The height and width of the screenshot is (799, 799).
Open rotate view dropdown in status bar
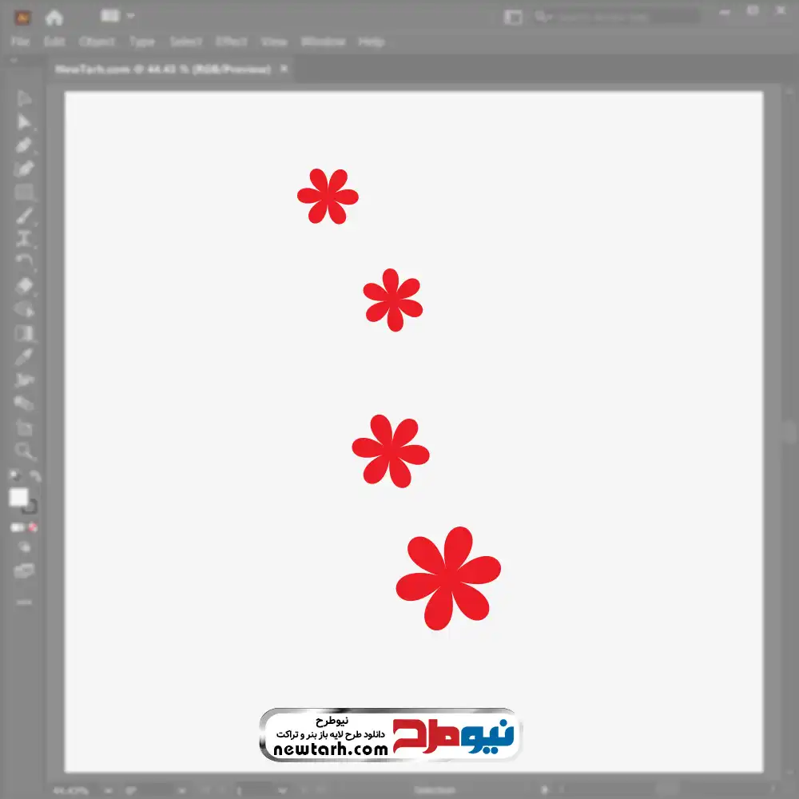(181, 791)
